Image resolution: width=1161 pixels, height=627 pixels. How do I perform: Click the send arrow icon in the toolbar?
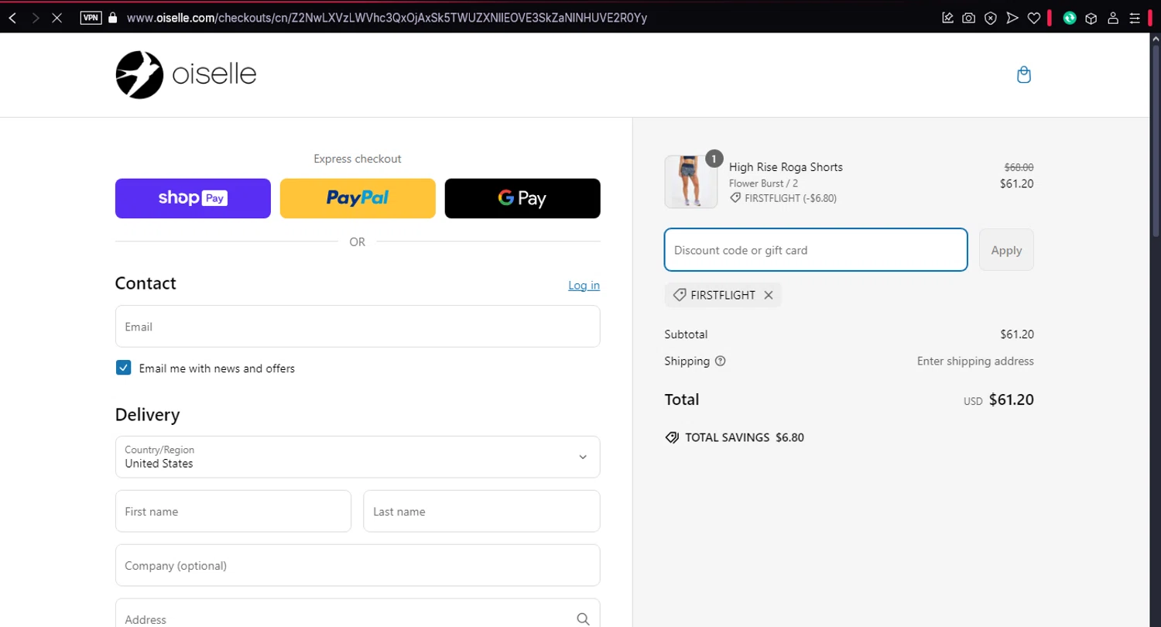pyautogui.click(x=1012, y=18)
